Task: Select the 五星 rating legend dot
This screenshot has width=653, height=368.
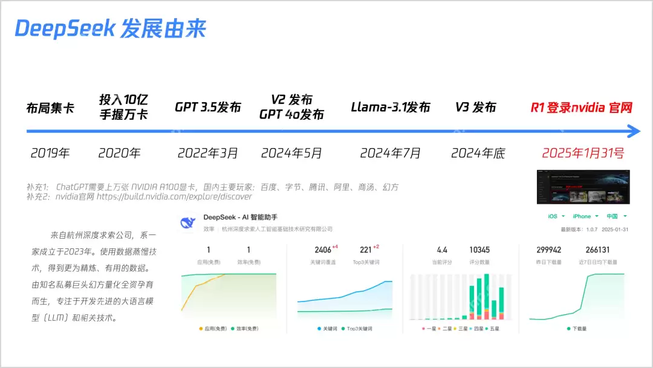Action: [487, 329]
